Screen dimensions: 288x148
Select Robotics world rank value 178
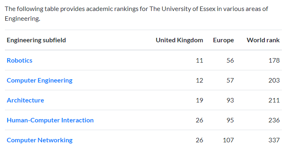coord(274,60)
